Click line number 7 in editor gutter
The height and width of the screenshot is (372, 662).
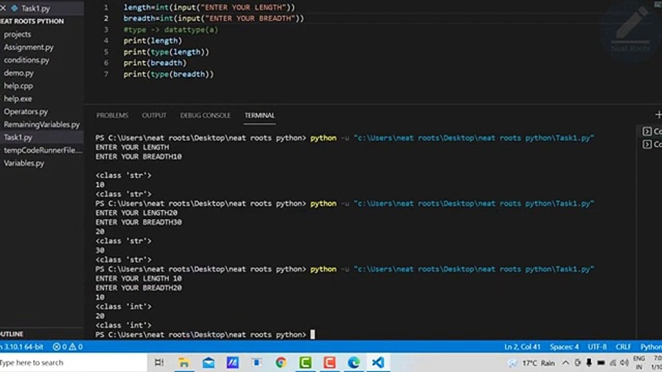coord(106,74)
